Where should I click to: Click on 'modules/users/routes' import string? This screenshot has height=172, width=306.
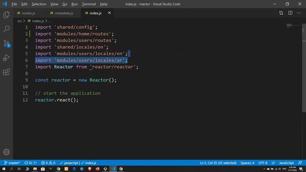(x=84, y=40)
